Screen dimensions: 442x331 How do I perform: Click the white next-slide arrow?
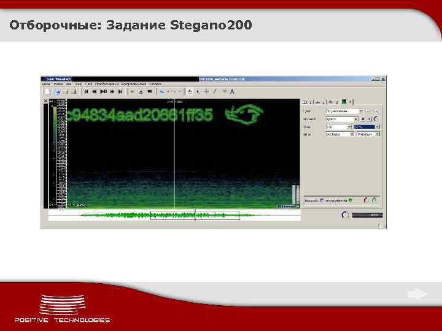[417, 294]
